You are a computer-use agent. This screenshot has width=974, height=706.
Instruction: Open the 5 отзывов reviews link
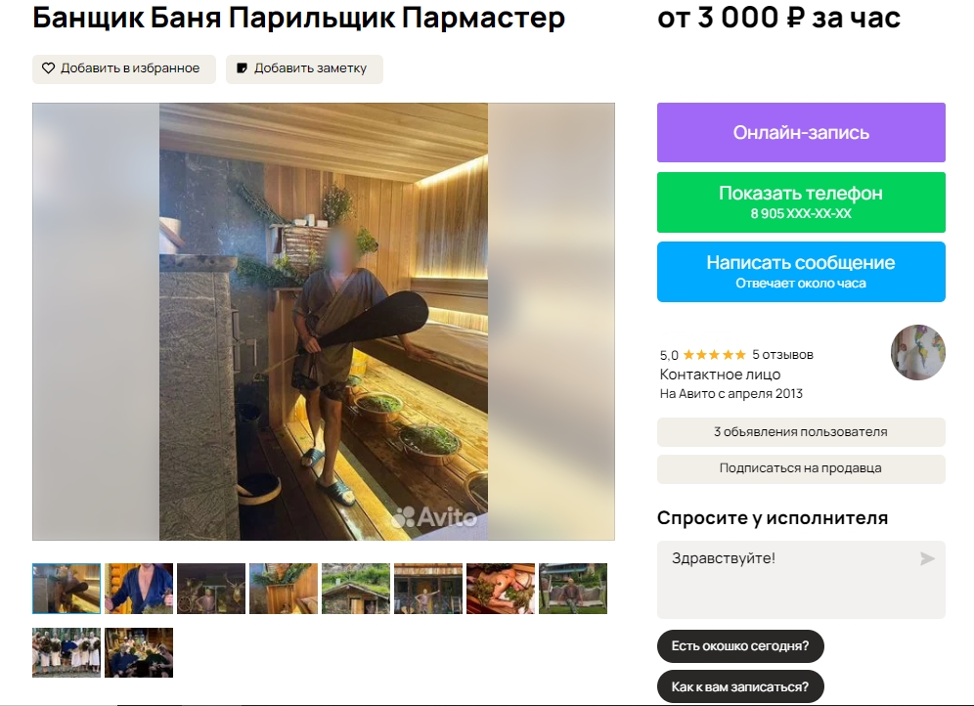click(x=782, y=355)
